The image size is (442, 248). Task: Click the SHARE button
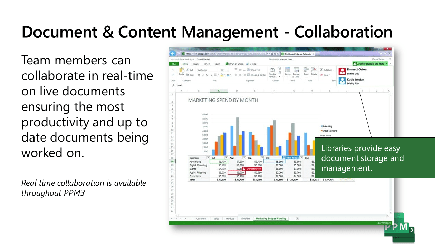251,64
